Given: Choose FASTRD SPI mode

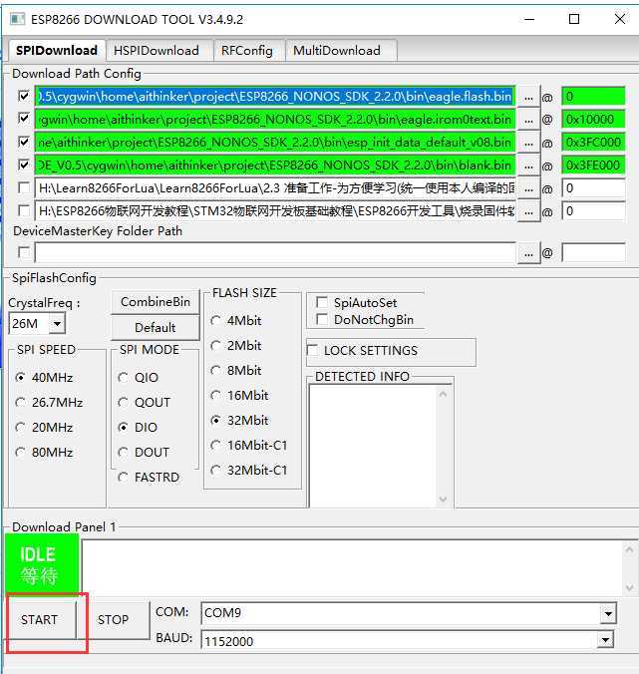Looking at the screenshot, I should 123,478.
